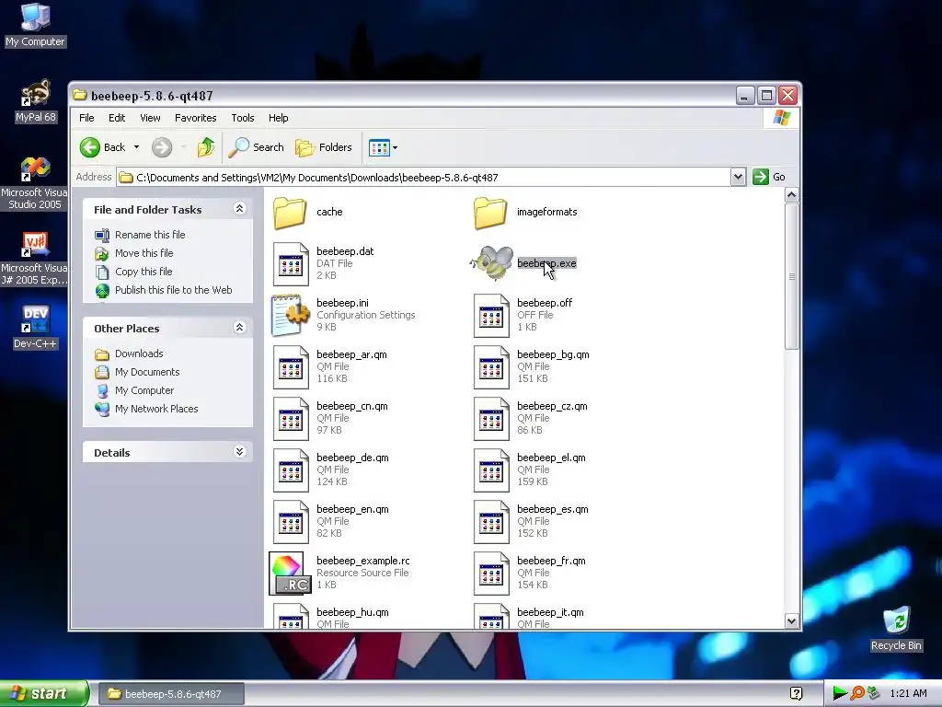Go to My Network Places link

click(156, 409)
